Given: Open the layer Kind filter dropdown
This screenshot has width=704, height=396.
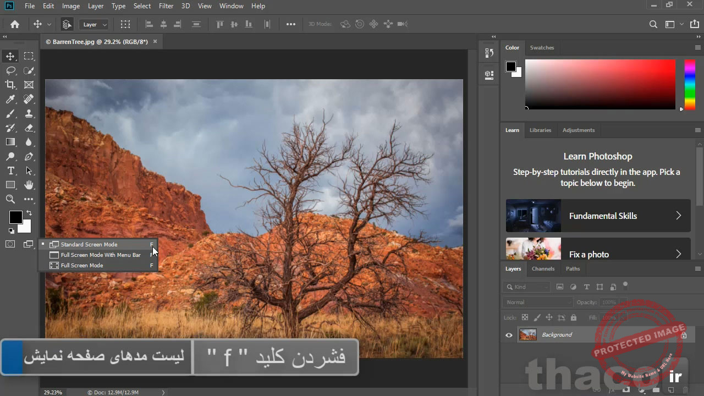Looking at the screenshot, I should [526, 287].
